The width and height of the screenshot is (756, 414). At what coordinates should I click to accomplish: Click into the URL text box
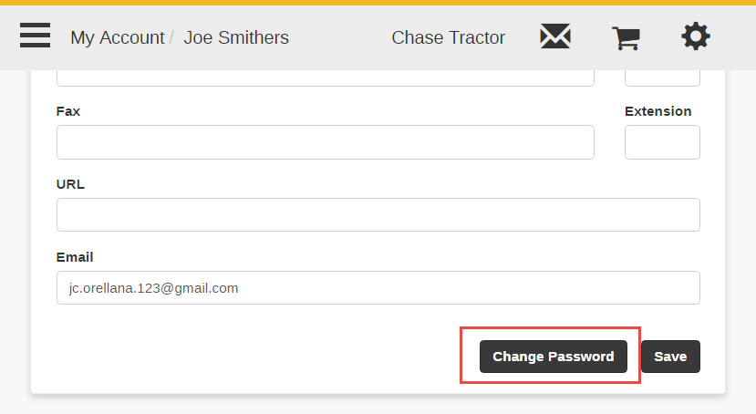(x=378, y=215)
